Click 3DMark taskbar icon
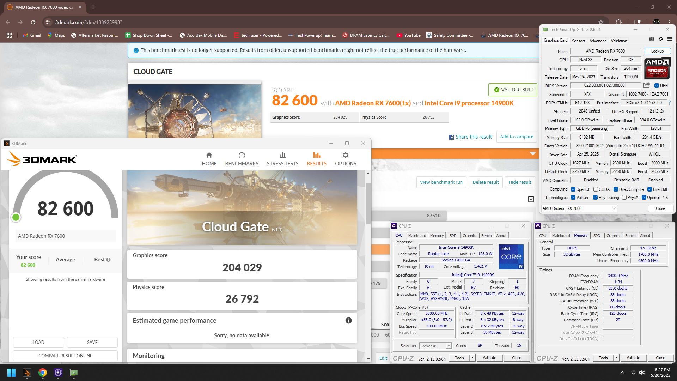Image resolution: width=677 pixels, height=381 pixels. 27,373
